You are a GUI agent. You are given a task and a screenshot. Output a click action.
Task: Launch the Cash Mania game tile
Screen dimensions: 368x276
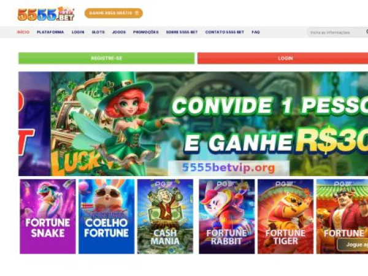(165, 217)
